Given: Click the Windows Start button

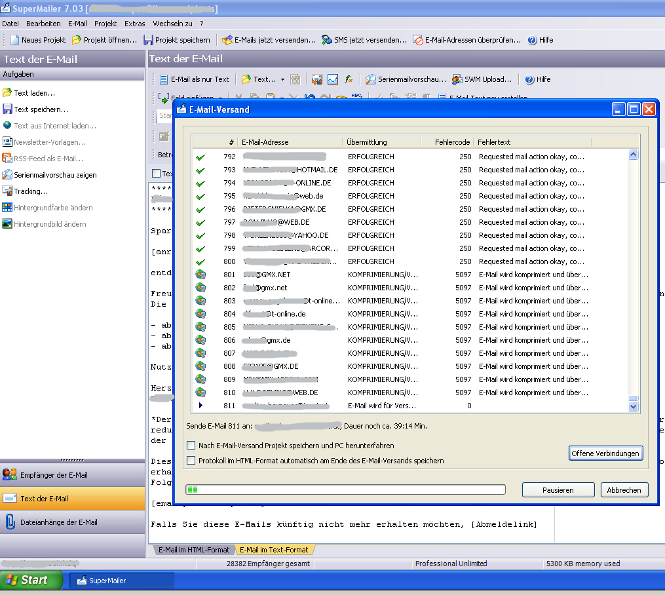Looking at the screenshot, I should coord(31,580).
